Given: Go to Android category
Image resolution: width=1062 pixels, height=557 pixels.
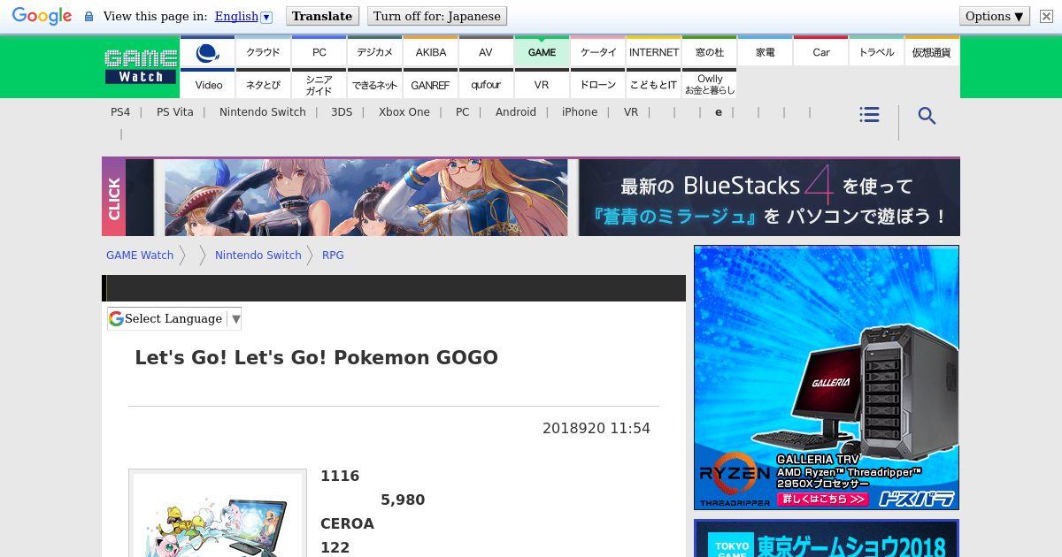Looking at the screenshot, I should pyautogui.click(x=516, y=112).
